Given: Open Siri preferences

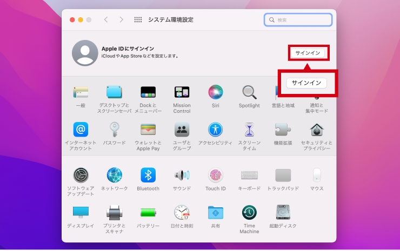Looking at the screenshot, I should click(x=216, y=92).
